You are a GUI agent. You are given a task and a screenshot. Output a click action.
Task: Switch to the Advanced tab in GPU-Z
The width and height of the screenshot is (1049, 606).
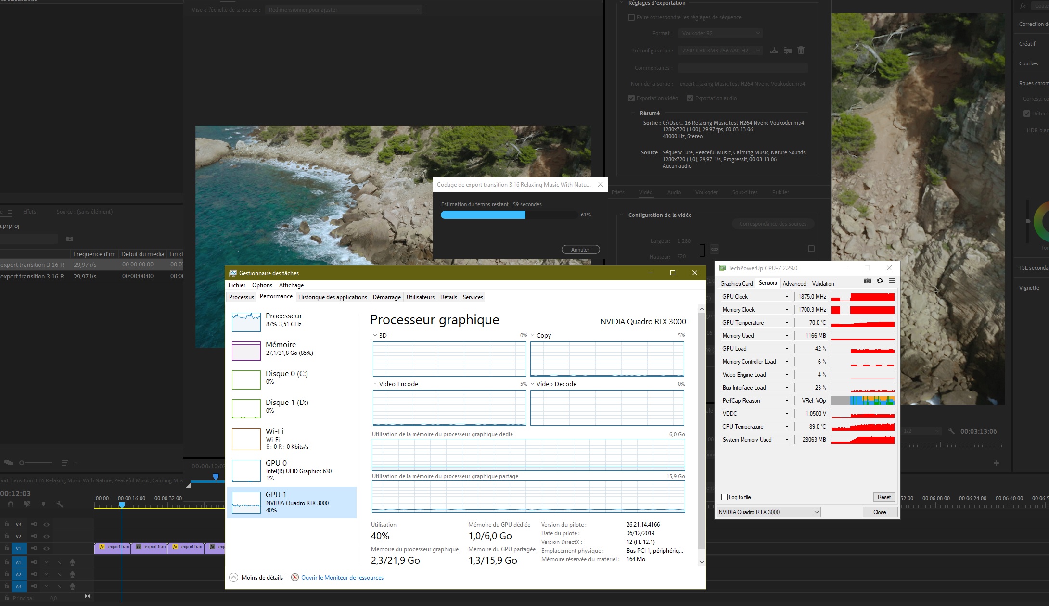[794, 284]
